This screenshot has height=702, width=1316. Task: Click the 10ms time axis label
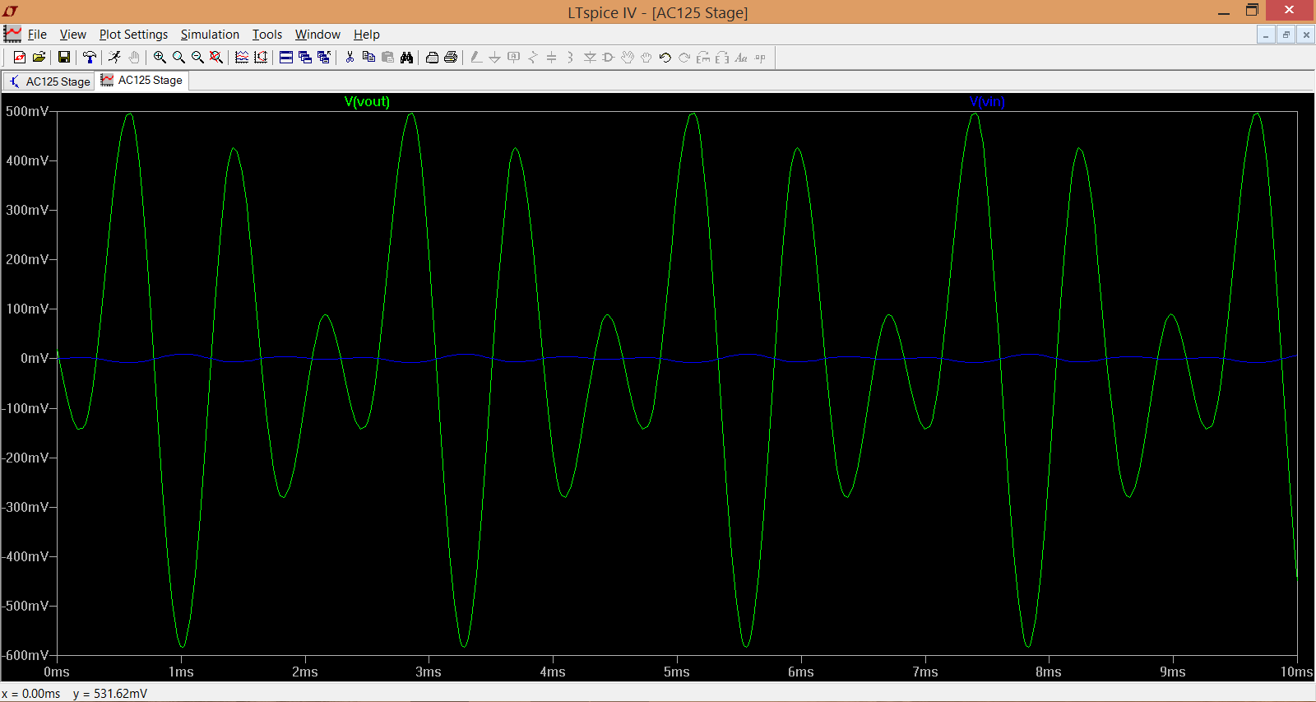pos(1296,672)
